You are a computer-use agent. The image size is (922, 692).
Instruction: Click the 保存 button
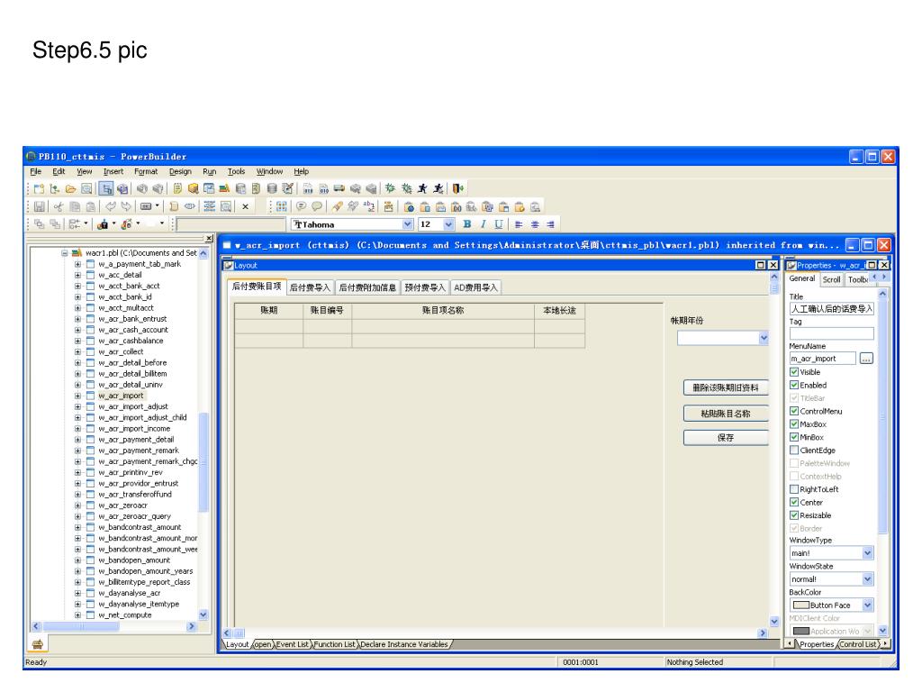(725, 438)
